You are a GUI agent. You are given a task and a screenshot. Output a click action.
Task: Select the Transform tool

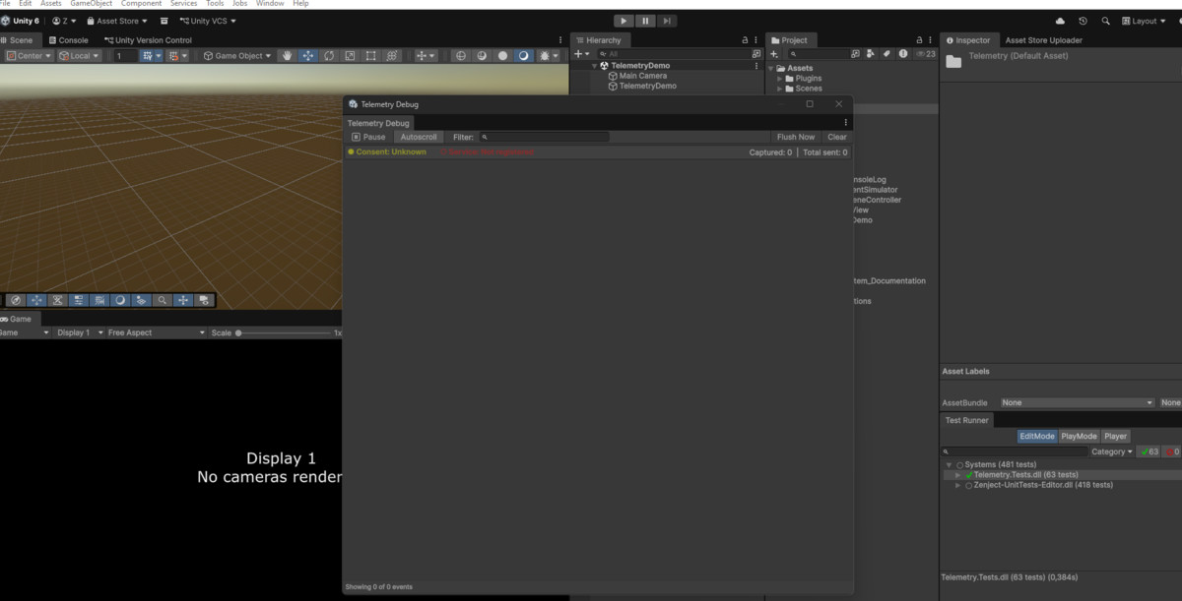click(392, 56)
